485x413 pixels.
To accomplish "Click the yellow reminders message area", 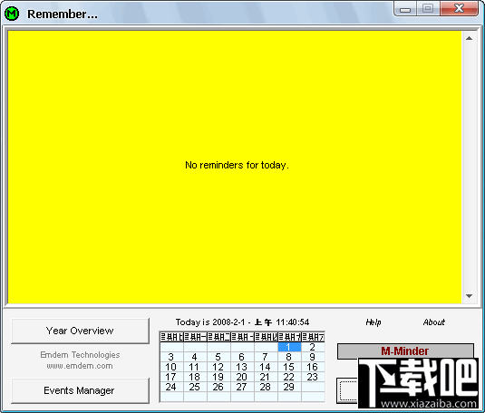I will click(x=235, y=168).
